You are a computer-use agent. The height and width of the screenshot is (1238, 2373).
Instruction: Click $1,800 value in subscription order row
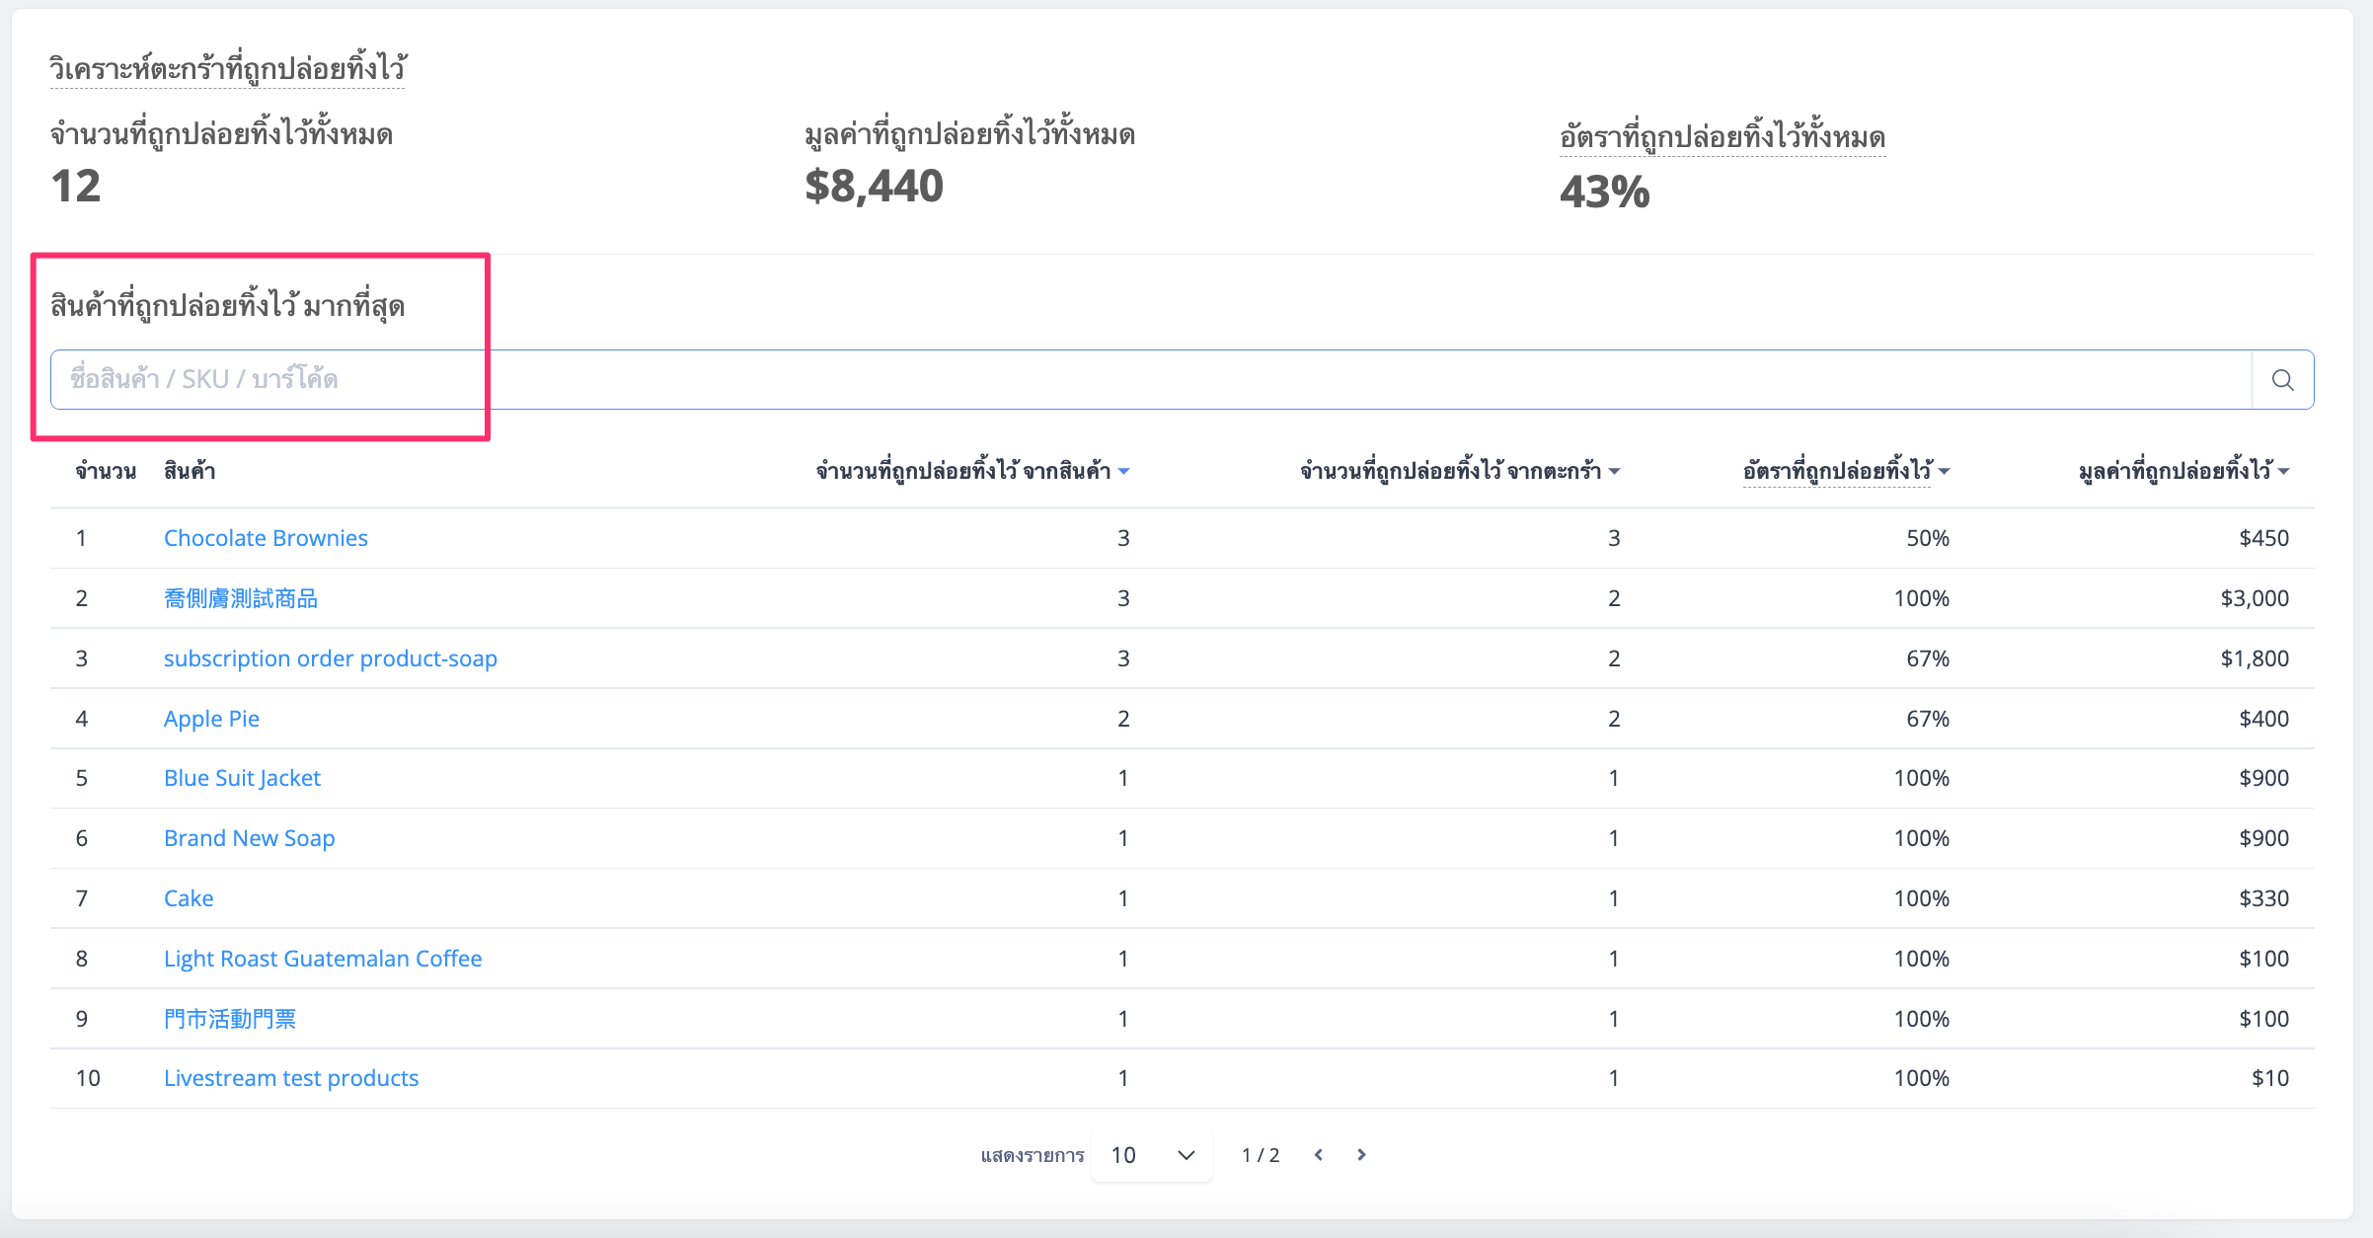click(x=2255, y=658)
